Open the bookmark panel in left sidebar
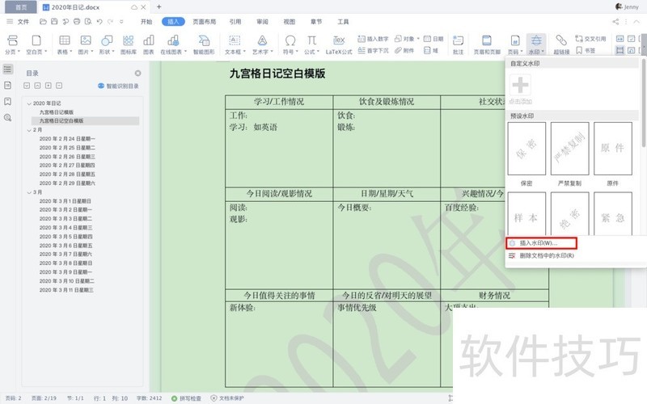The image size is (647, 404). [7, 101]
